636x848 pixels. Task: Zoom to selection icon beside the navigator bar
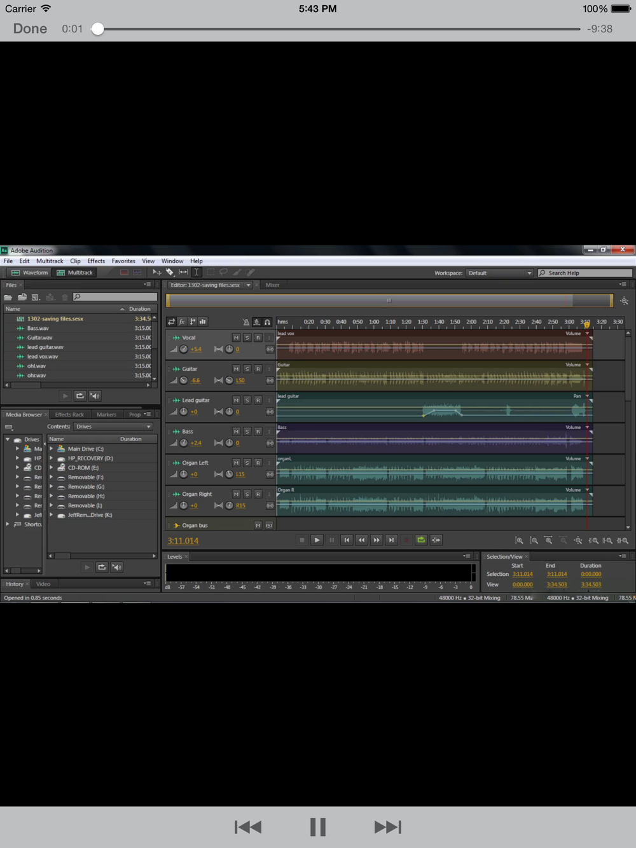click(624, 301)
